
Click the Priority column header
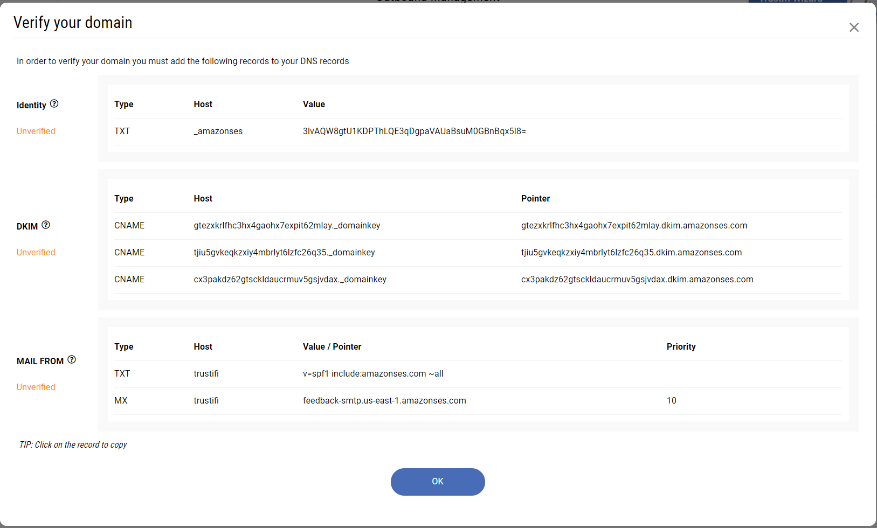(x=681, y=346)
